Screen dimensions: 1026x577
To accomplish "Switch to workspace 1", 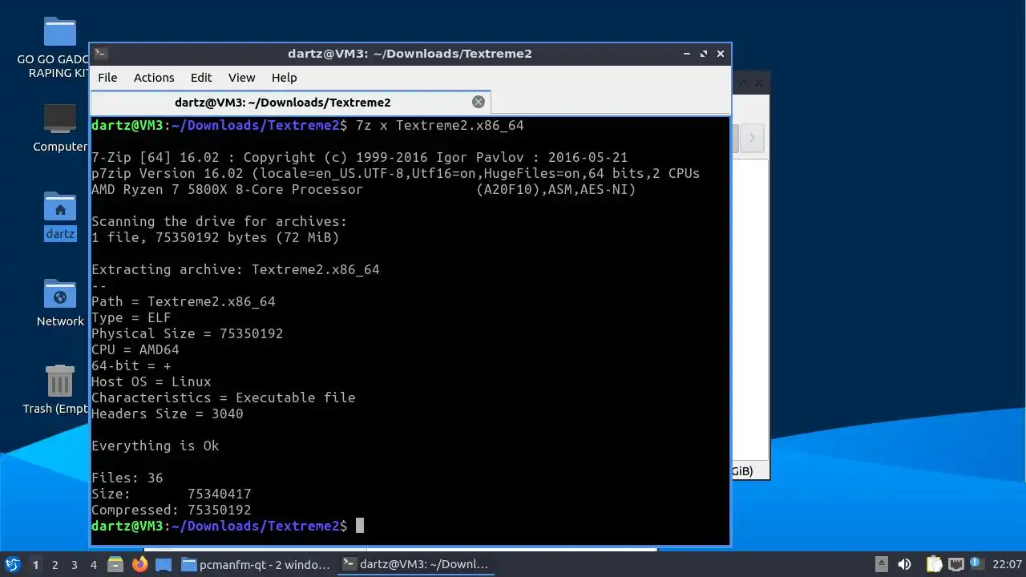I will click(35, 564).
